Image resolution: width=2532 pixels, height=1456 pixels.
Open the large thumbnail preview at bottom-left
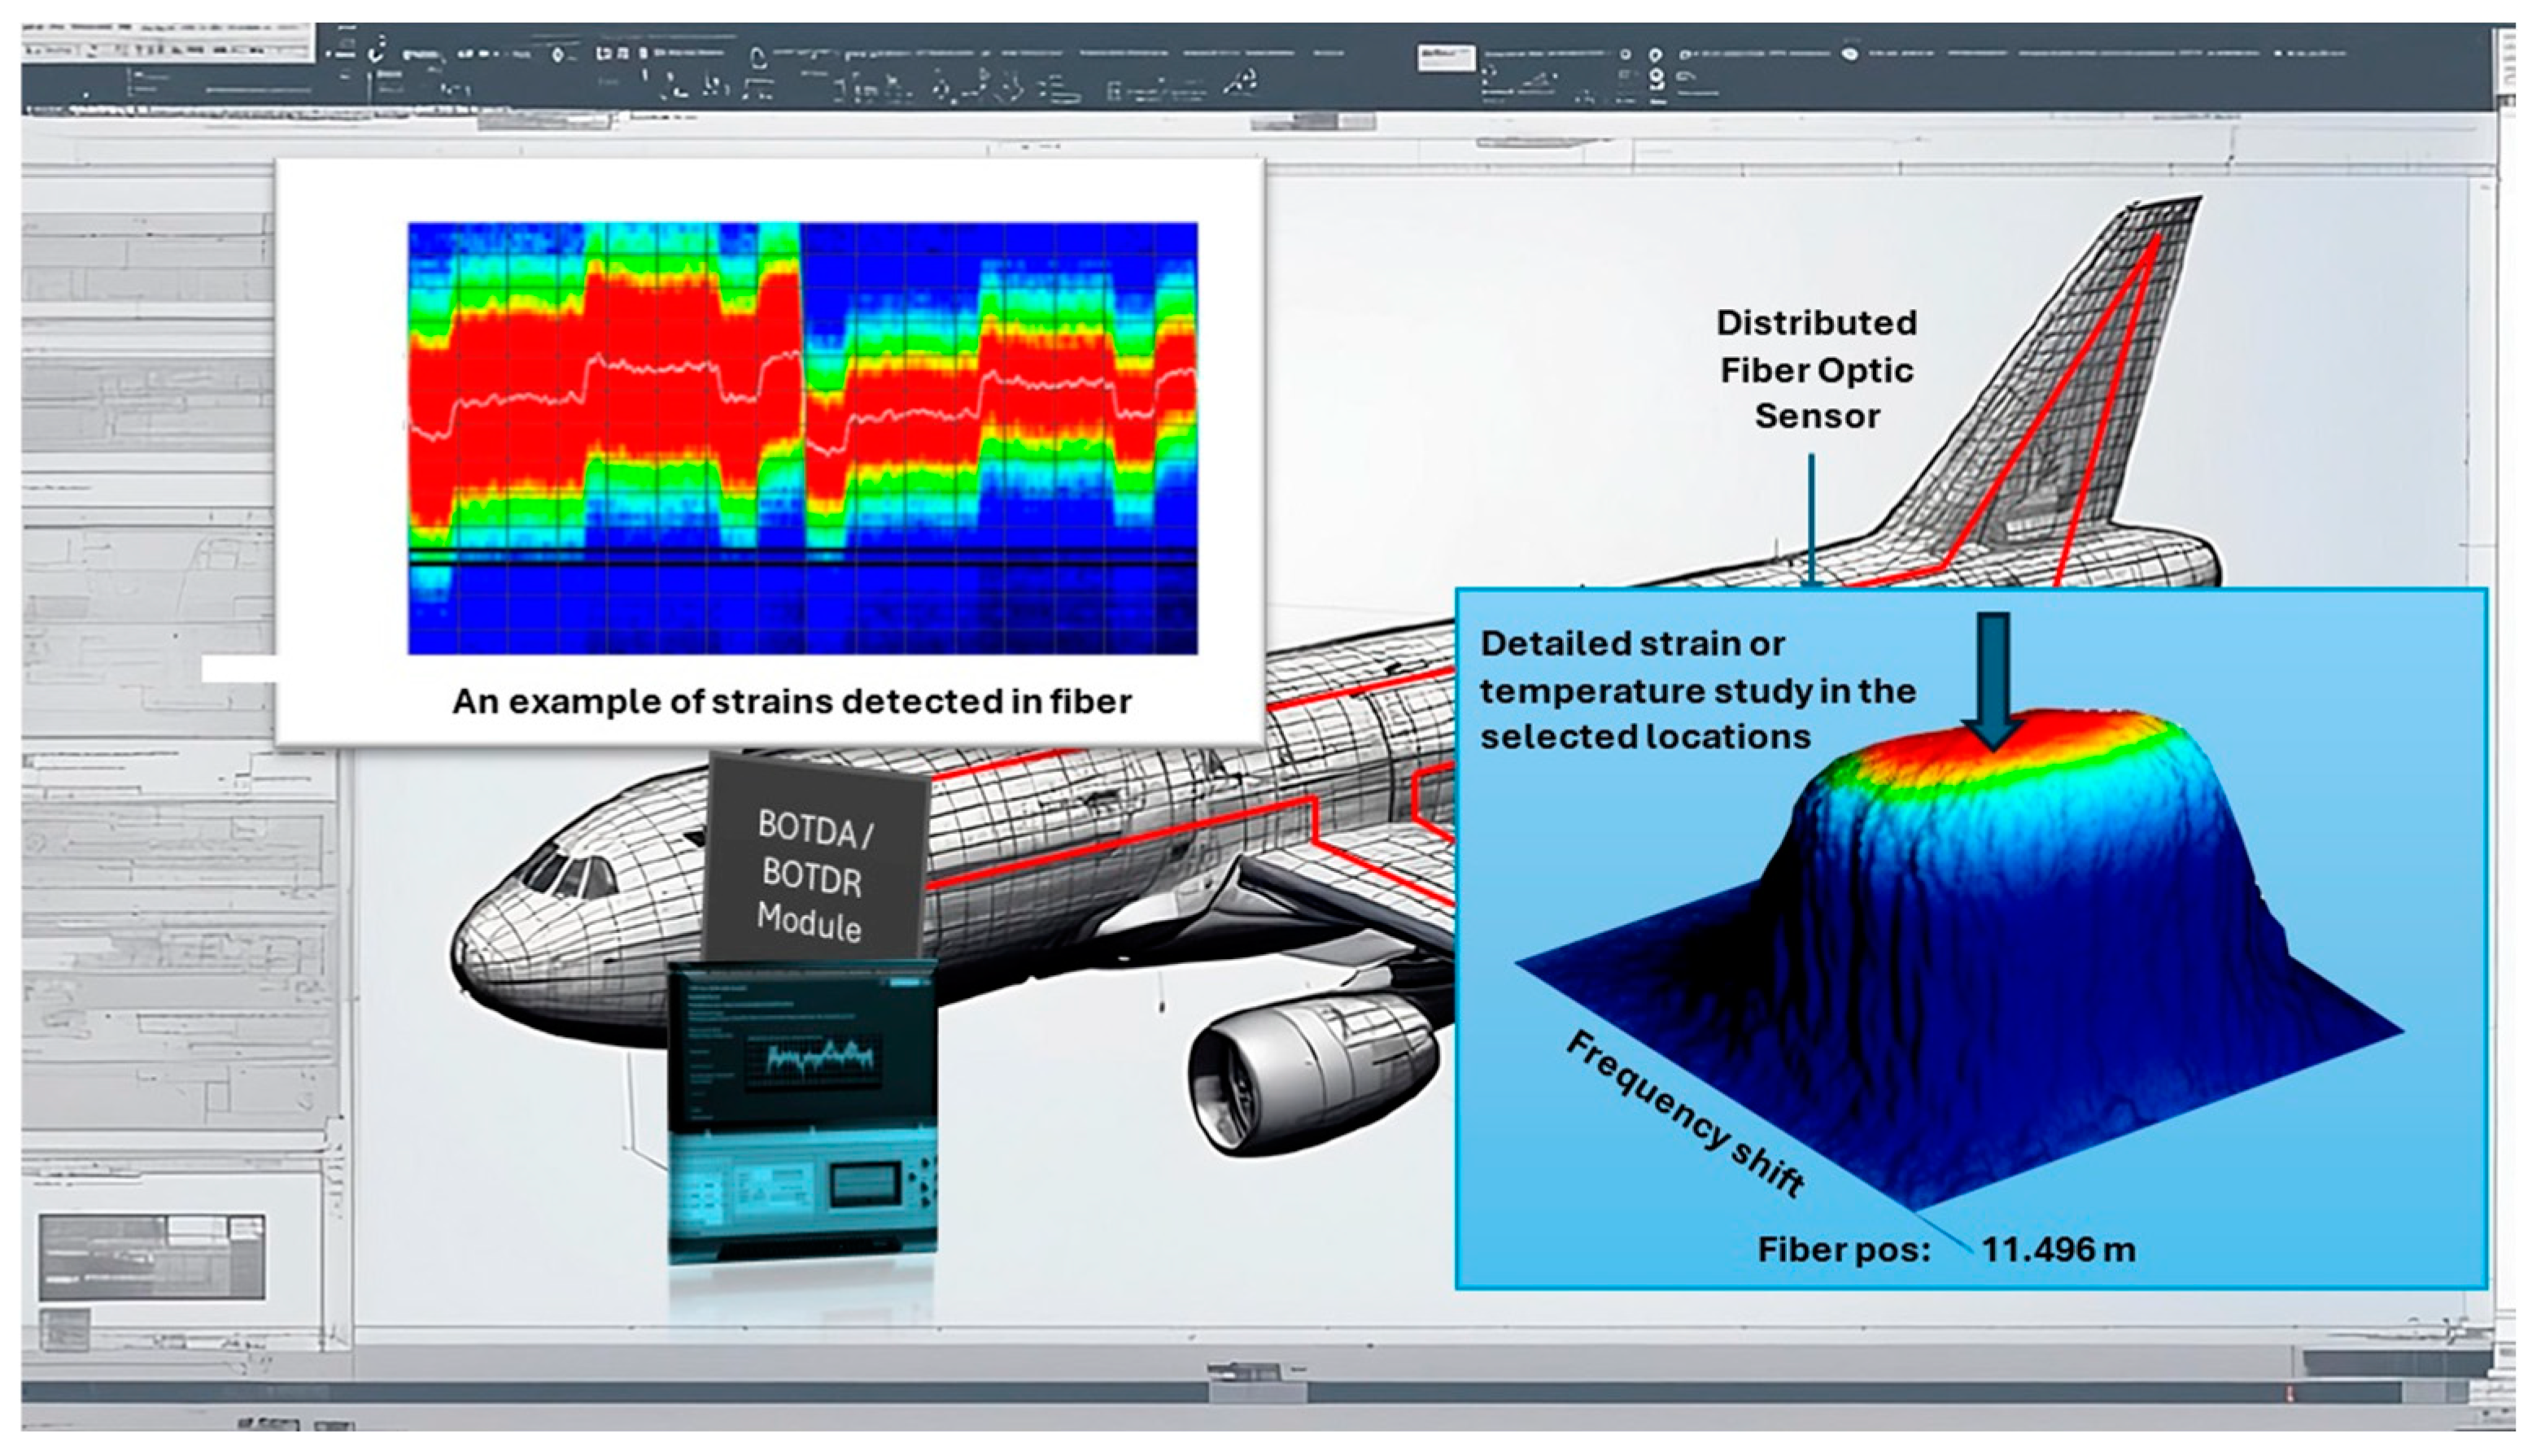coord(152,1257)
